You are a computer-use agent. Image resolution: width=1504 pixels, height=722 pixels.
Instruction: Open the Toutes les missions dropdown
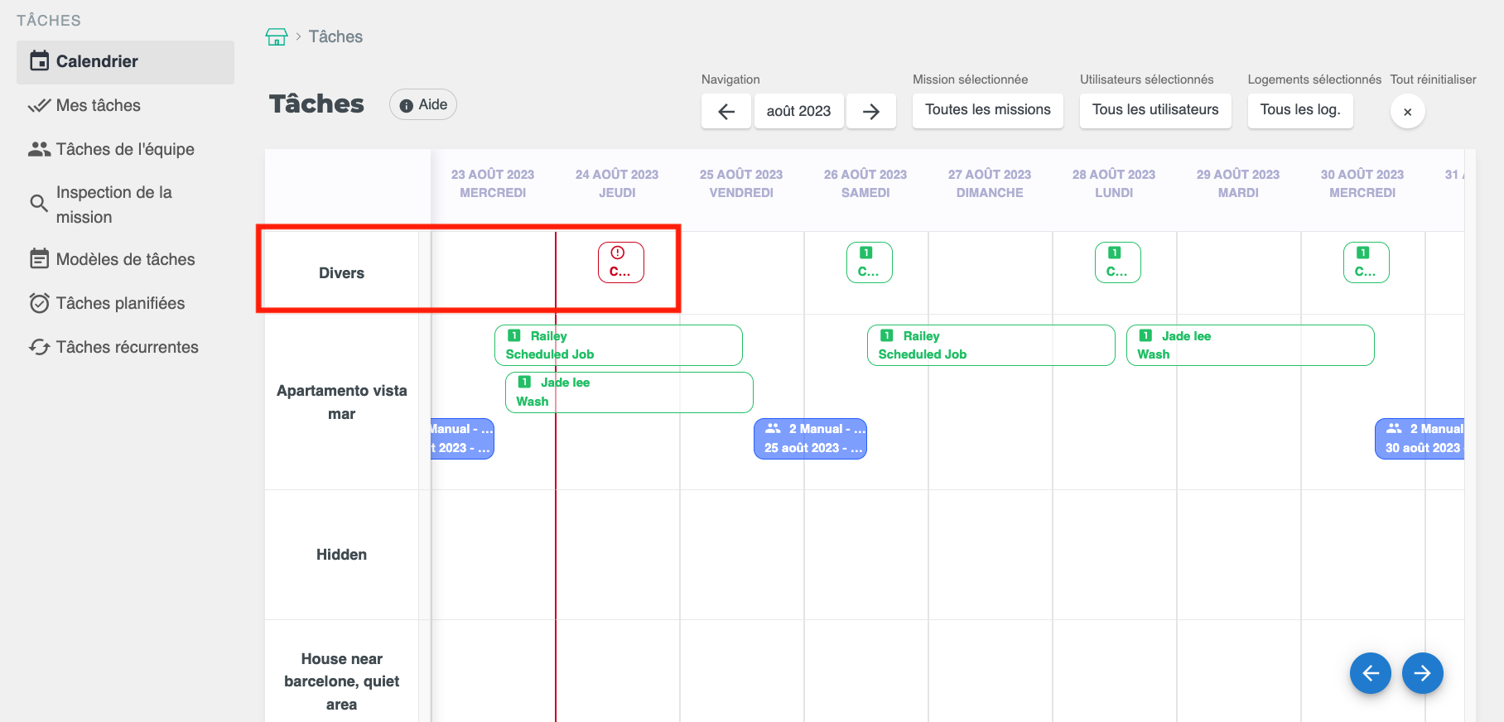(987, 110)
